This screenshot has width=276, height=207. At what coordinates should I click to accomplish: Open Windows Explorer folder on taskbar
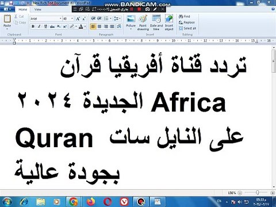point(41,202)
